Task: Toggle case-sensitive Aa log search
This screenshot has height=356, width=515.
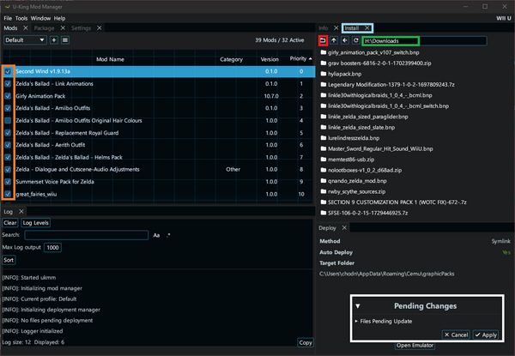Action: 156,234
